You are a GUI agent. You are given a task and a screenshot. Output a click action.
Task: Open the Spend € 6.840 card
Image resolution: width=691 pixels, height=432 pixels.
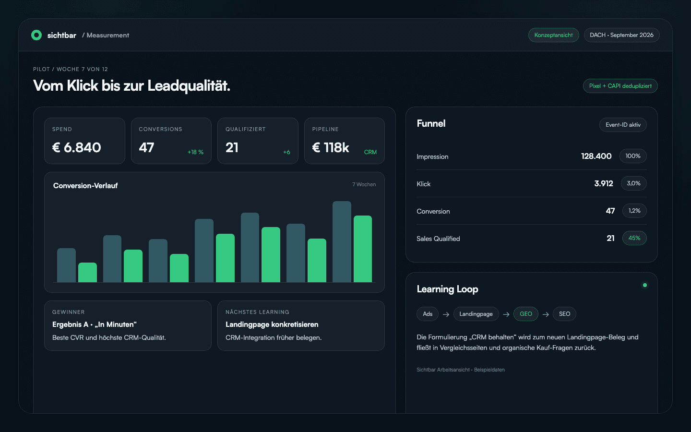pos(84,141)
